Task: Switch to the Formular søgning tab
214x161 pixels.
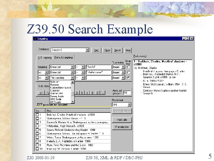Action: (x=64, y=58)
